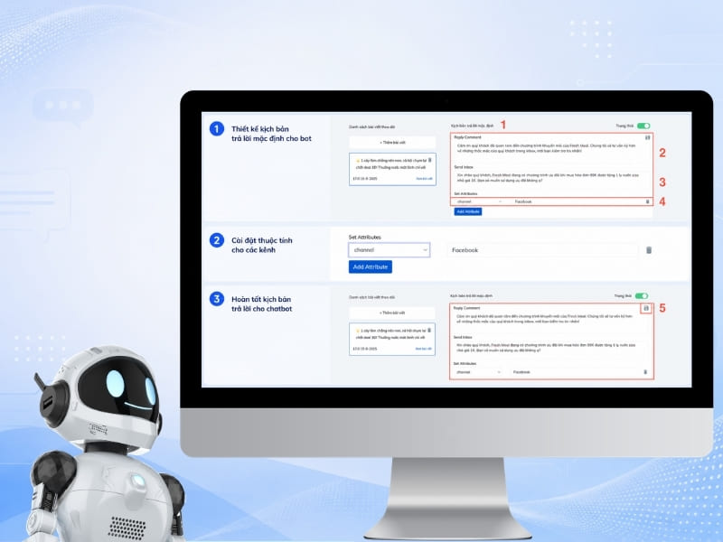The width and height of the screenshot is (723, 542).
Task: Click 'Thiết kế kịch bản trả lời mặc định cho bot' heading
Action: coord(272,134)
